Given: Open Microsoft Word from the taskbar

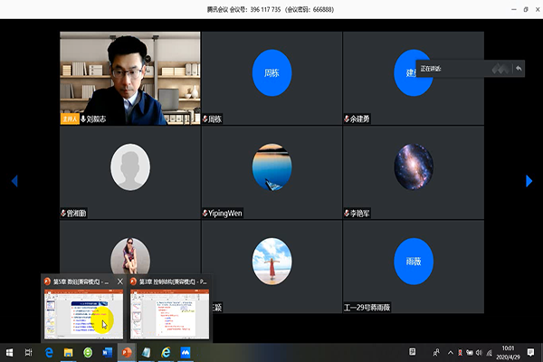Looking at the screenshot, I should (106, 352).
